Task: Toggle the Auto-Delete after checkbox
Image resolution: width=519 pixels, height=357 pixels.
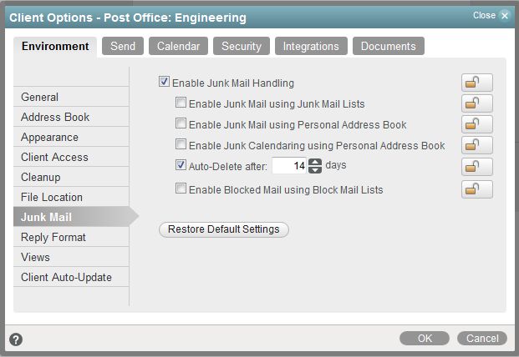Action: [181, 165]
